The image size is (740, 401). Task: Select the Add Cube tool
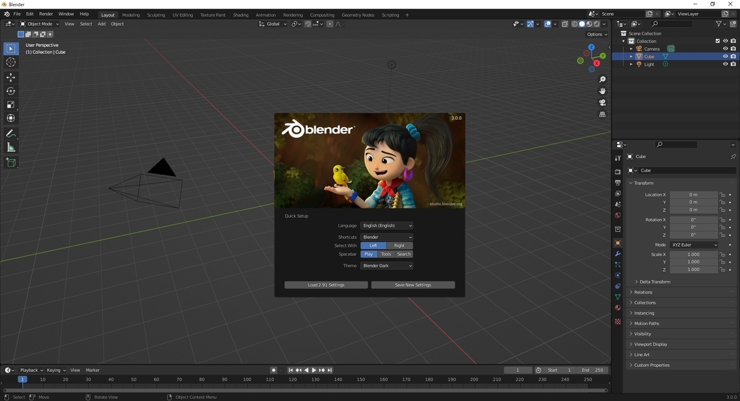[10, 162]
